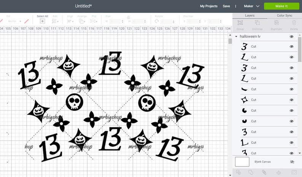
Task: Select the right skull circle on canvas
Action: 147,103
